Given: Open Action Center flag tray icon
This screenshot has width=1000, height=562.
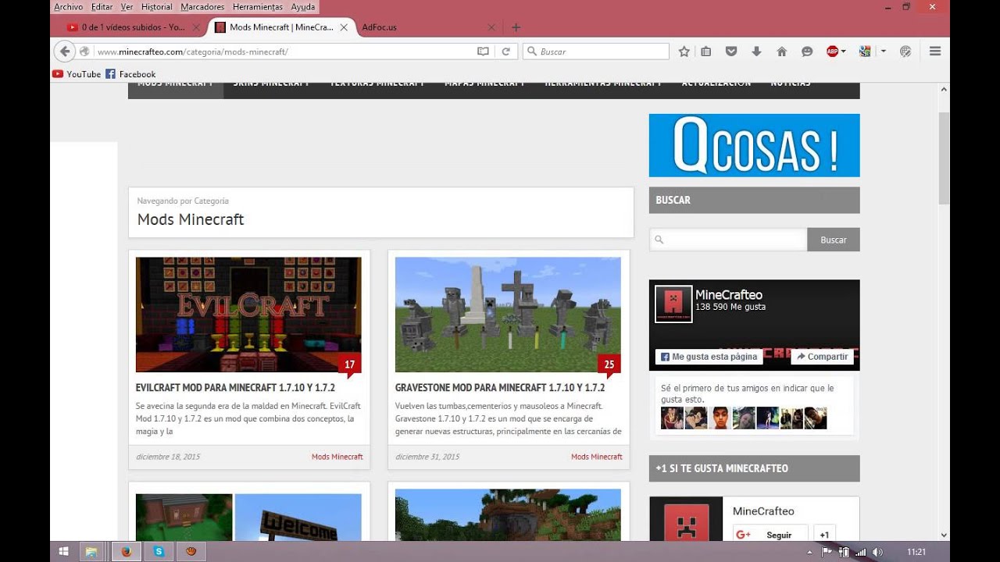Looking at the screenshot, I should [x=827, y=552].
